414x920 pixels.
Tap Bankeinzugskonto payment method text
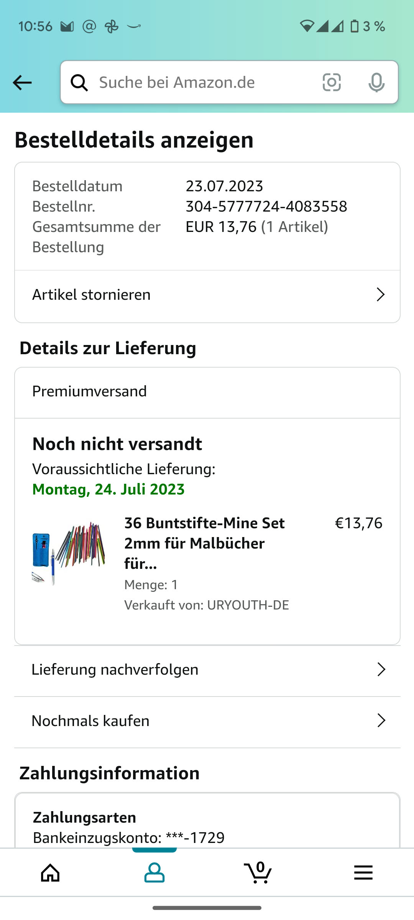pos(129,838)
